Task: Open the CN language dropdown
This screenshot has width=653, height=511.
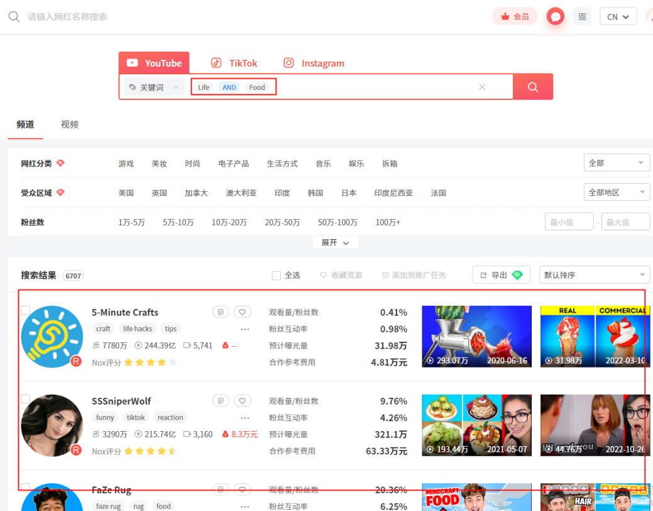Action: tap(618, 16)
